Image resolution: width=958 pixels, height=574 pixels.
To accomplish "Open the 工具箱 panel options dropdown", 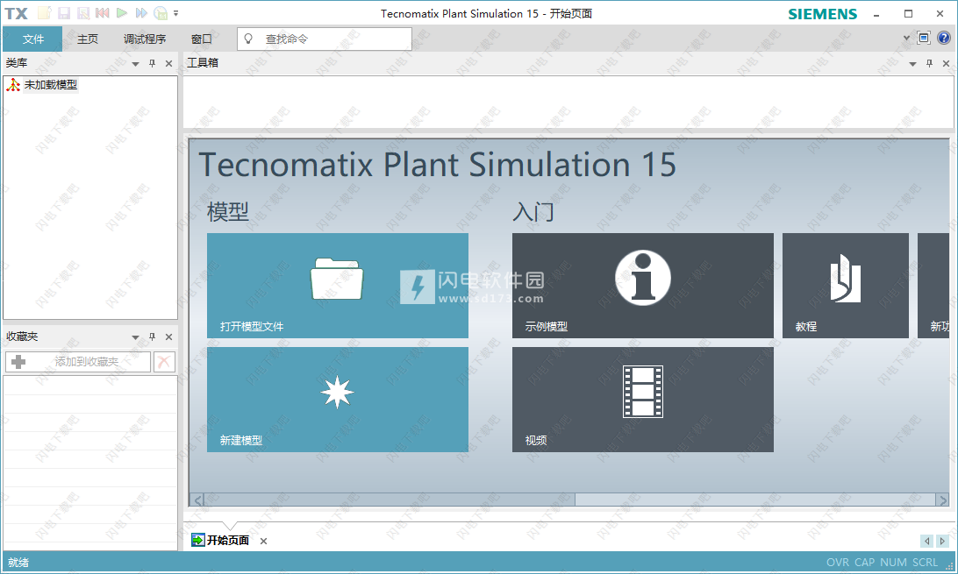I will click(x=912, y=63).
